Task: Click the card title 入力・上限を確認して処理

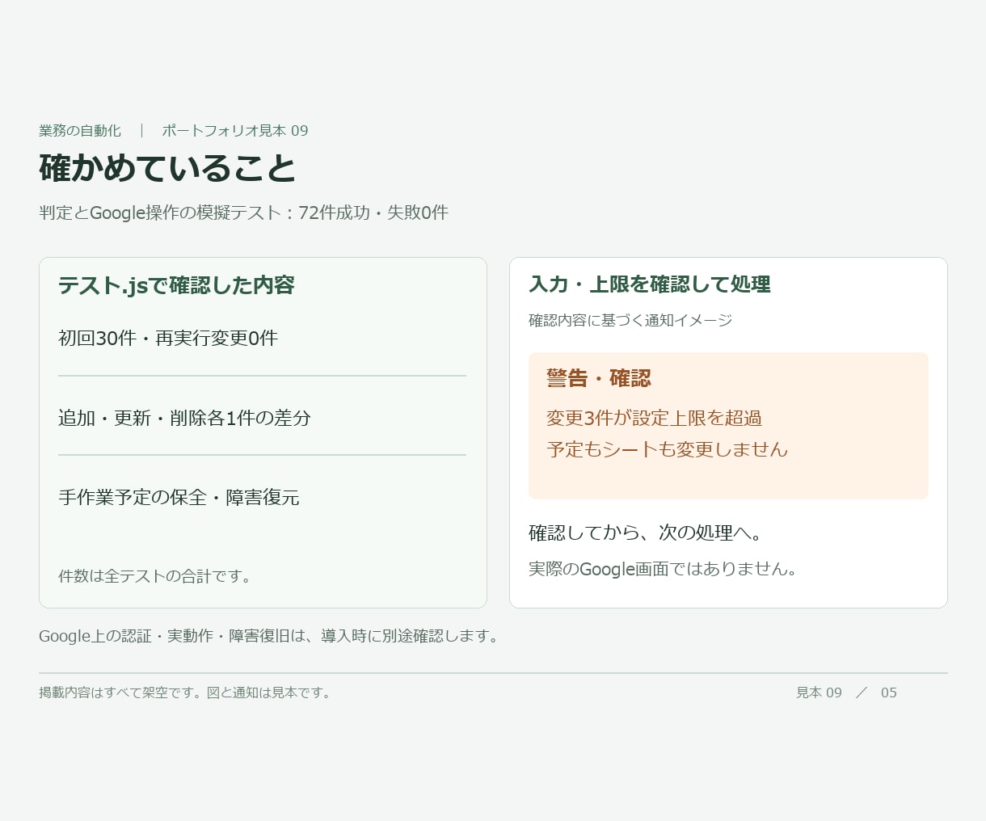Action: tap(650, 284)
